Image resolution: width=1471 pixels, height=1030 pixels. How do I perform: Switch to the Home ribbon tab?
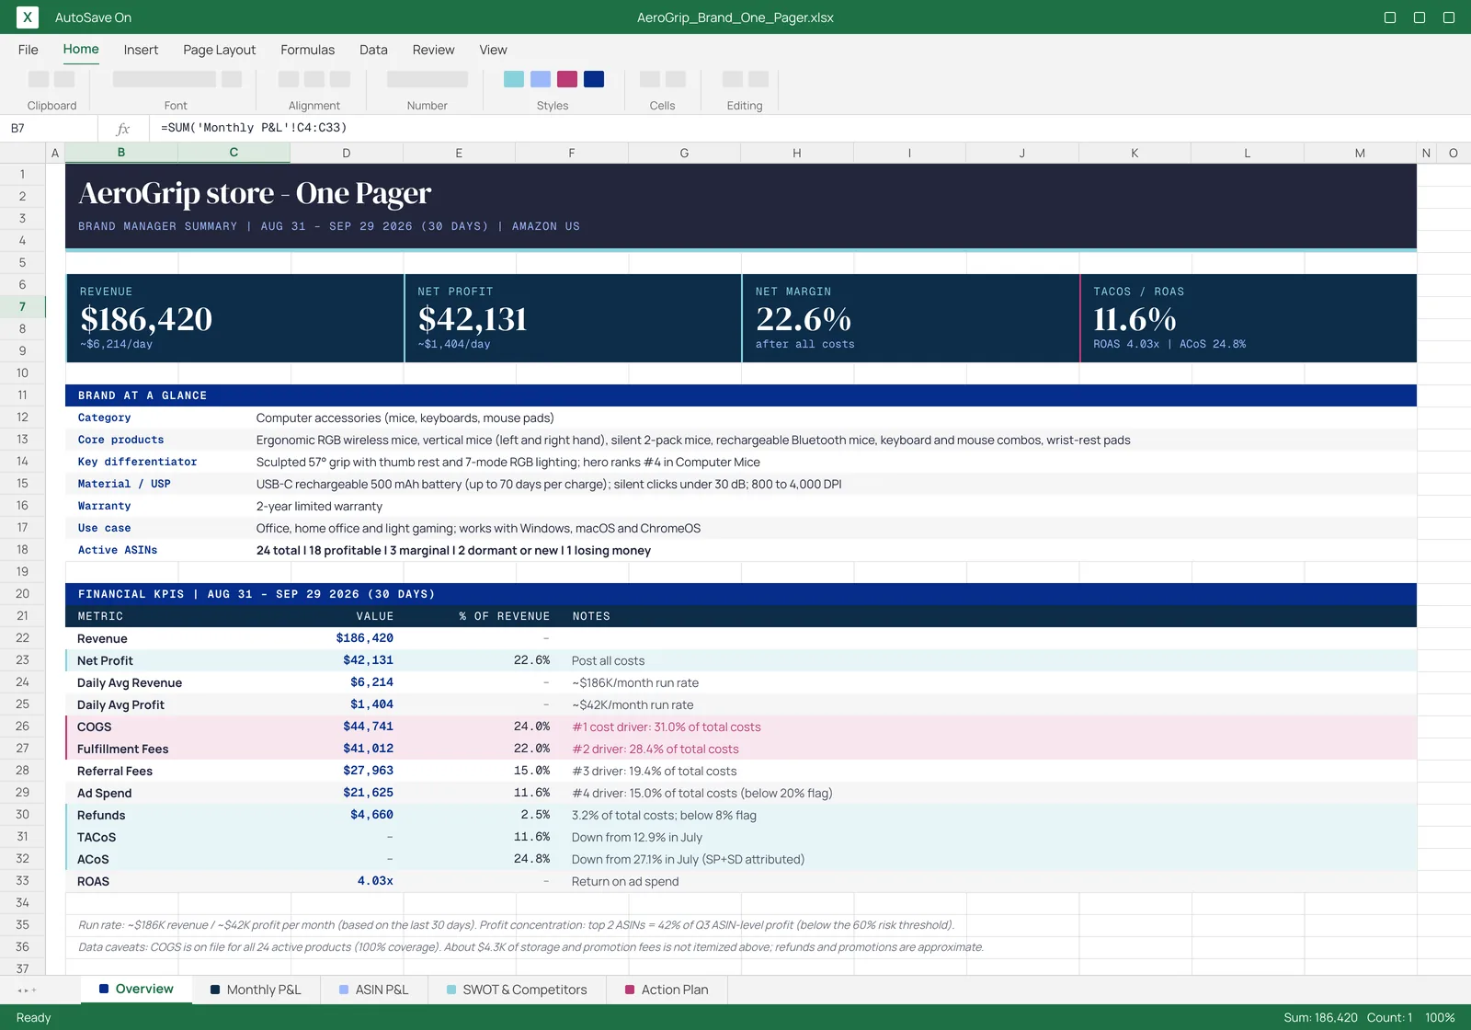81,50
